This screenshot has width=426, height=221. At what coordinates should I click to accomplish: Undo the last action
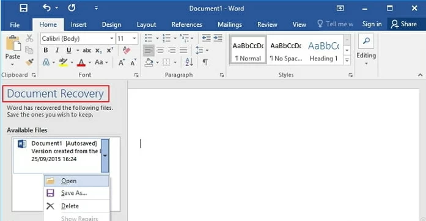click(46, 8)
